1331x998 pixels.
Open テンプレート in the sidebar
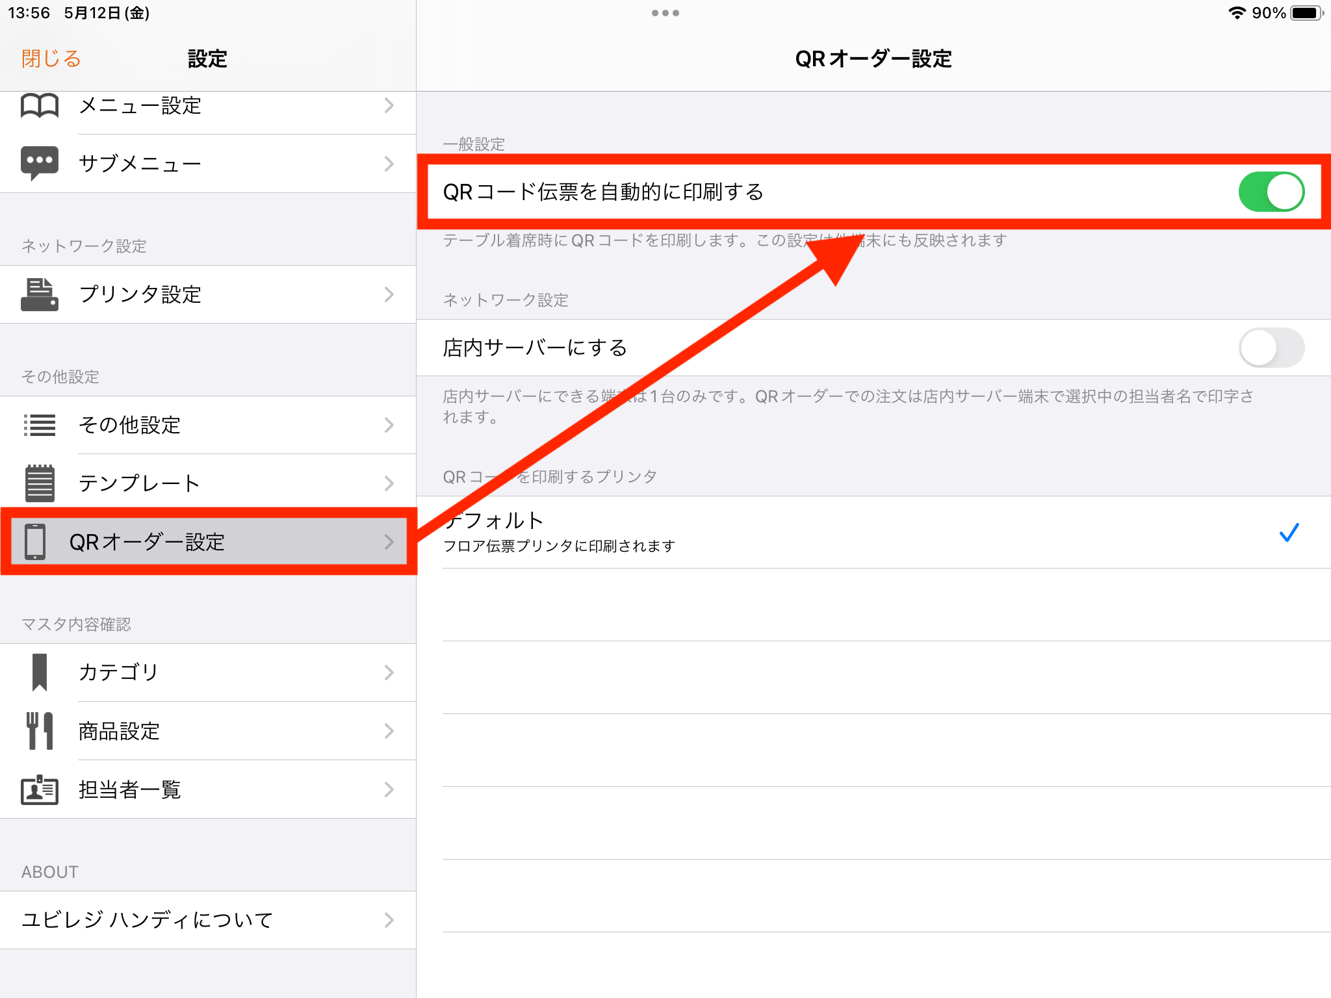tap(208, 483)
